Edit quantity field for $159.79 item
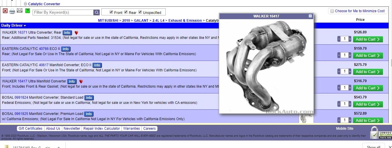Viewport: 392px width, 148px height. click(344, 55)
